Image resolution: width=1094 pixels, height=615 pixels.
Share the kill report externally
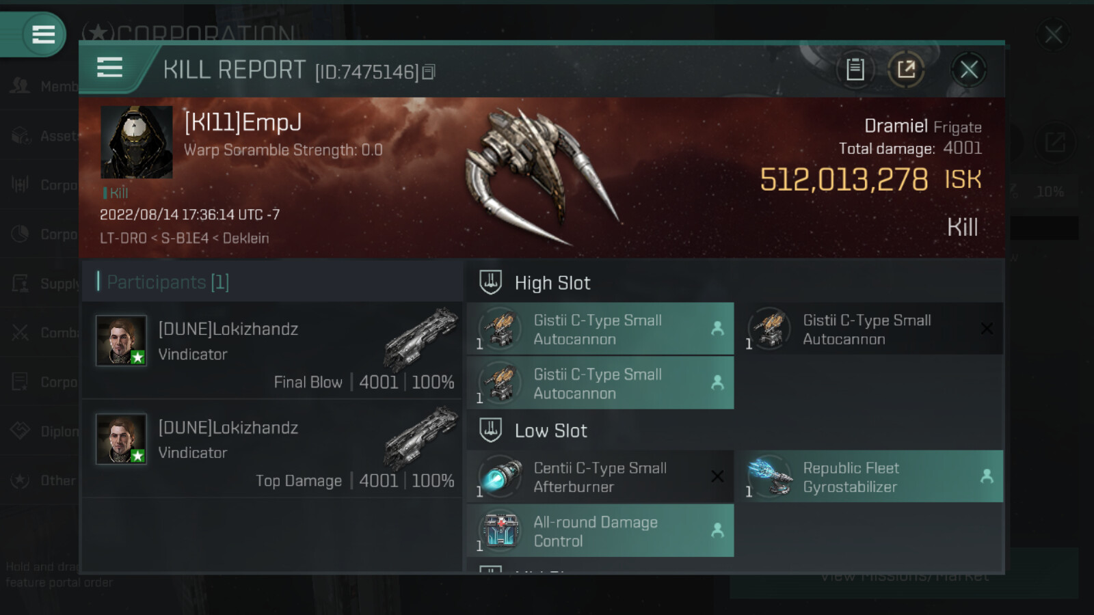click(x=906, y=69)
